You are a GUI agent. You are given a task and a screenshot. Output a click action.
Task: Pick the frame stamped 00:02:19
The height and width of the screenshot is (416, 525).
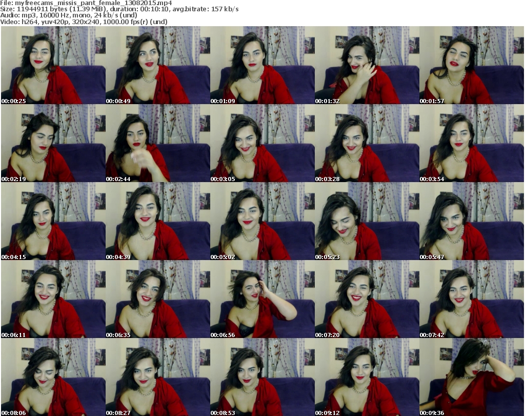53,143
